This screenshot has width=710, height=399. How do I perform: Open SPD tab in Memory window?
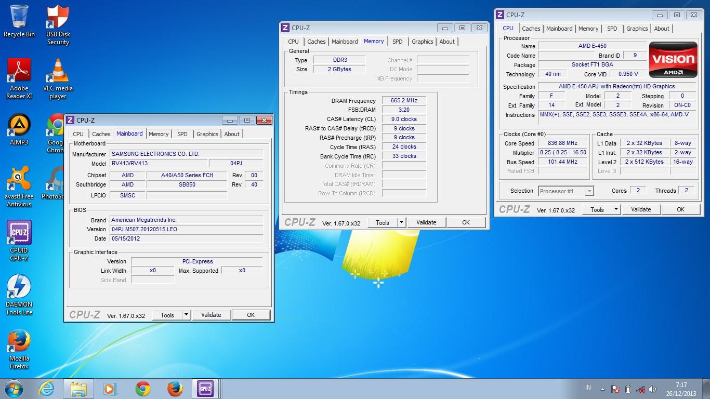click(397, 42)
